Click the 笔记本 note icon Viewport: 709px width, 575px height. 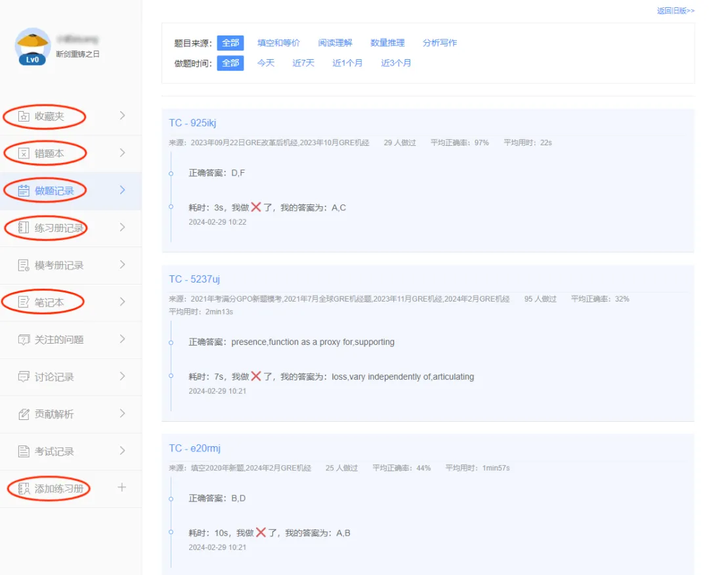point(24,302)
